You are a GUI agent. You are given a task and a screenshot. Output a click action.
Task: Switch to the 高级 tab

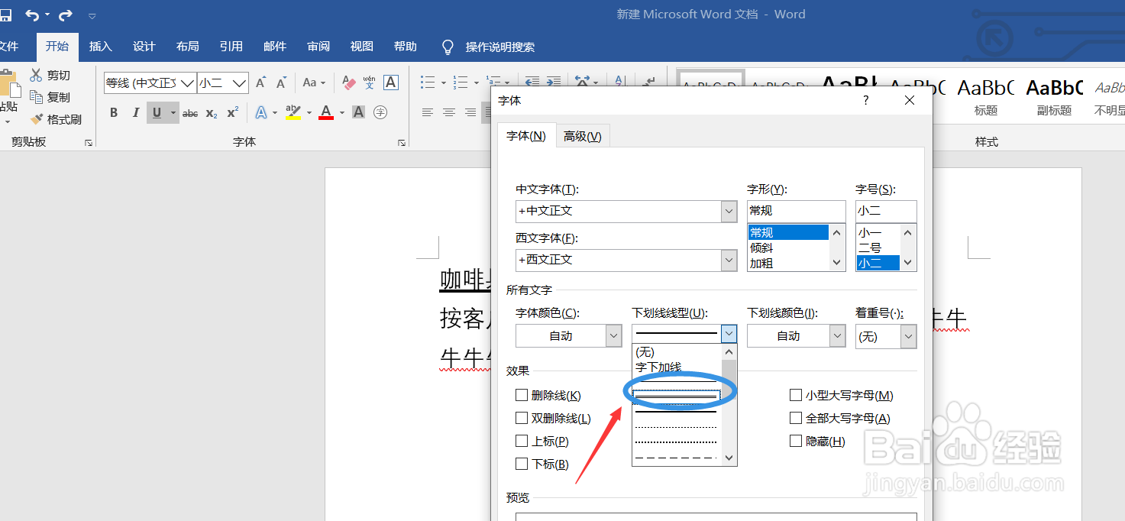pos(583,135)
